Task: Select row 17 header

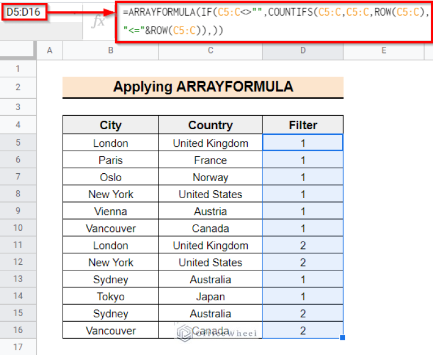Action: [x=18, y=347]
